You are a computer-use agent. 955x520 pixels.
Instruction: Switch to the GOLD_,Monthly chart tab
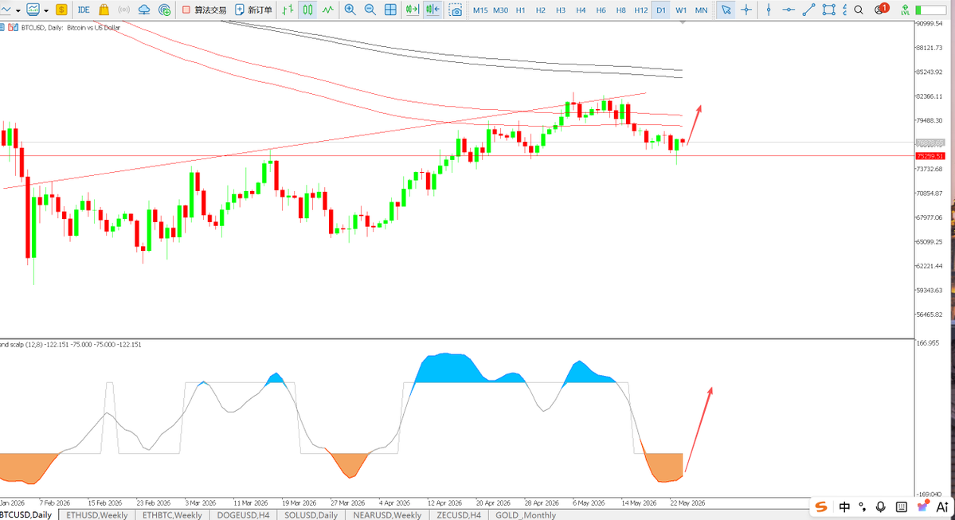(x=526, y=514)
